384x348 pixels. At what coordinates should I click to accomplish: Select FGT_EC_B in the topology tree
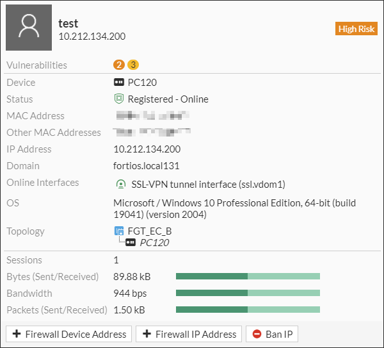tap(150, 231)
